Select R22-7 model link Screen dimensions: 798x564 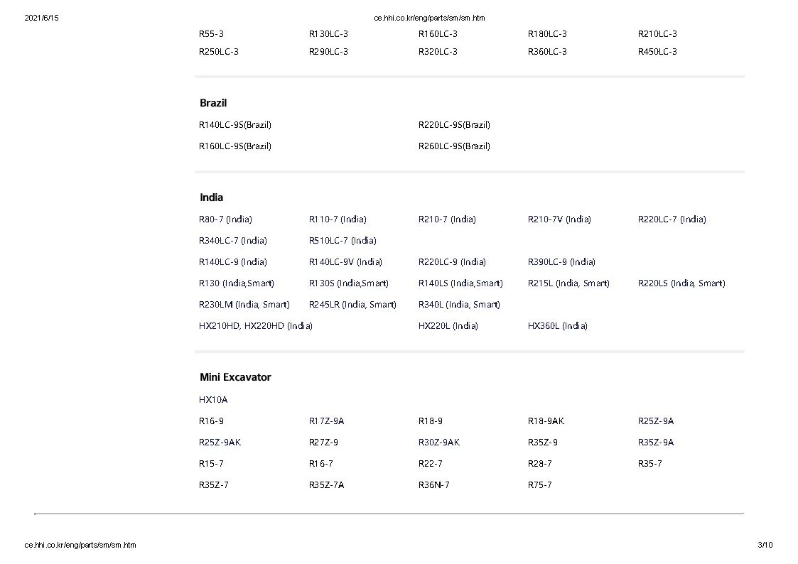431,465
